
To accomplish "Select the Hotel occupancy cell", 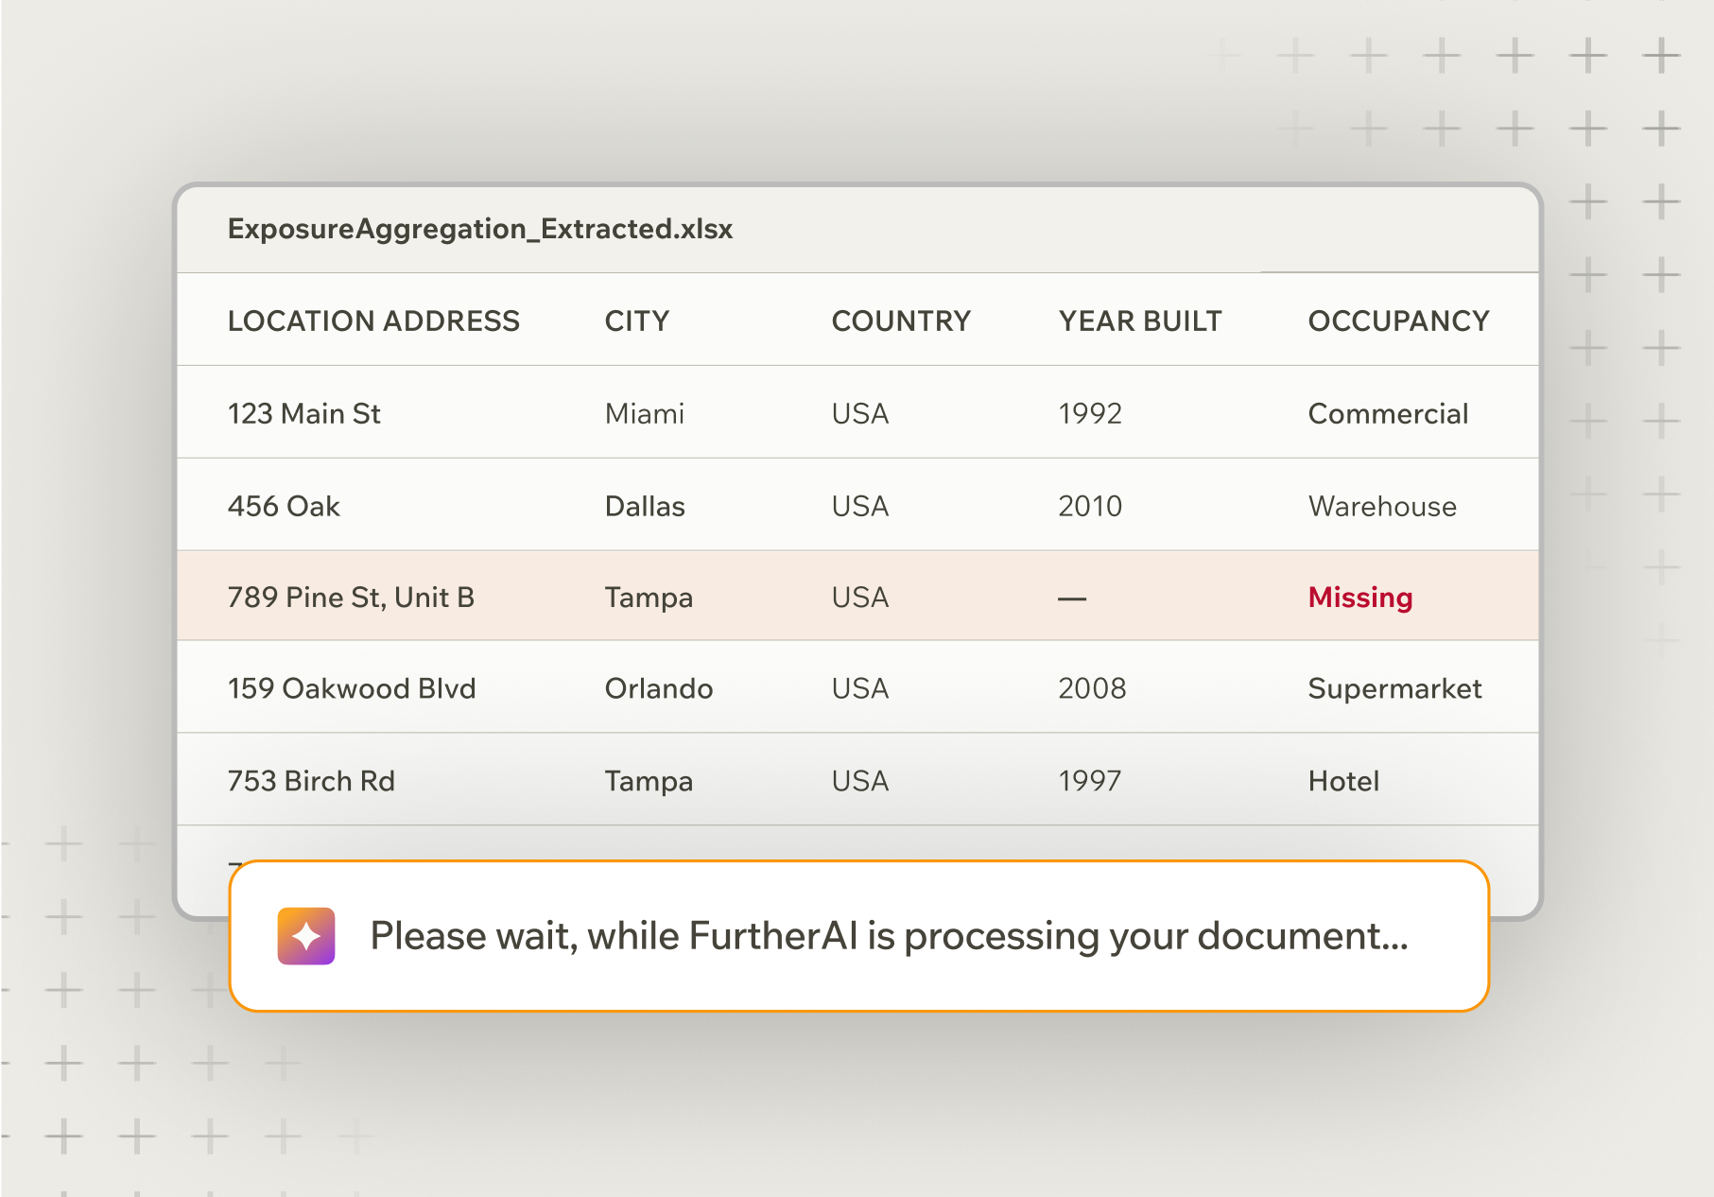I will coord(1342,781).
